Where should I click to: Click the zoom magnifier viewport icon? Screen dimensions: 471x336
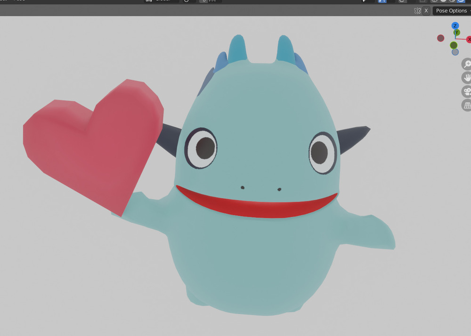point(467,64)
